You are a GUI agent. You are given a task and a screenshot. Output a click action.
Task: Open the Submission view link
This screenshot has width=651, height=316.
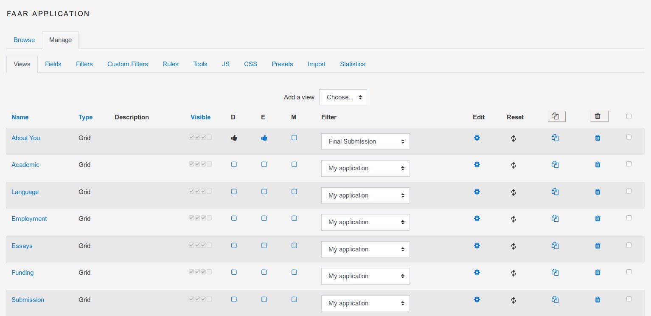point(28,300)
